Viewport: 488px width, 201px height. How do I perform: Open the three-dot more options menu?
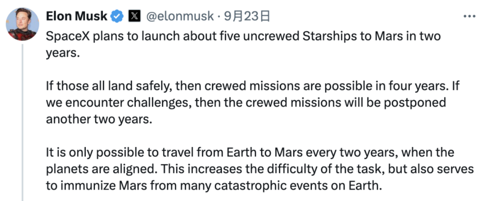tap(469, 17)
